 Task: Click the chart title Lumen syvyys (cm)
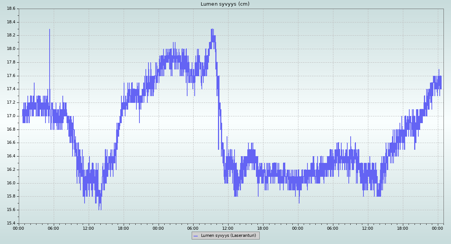[x=225, y=4]
